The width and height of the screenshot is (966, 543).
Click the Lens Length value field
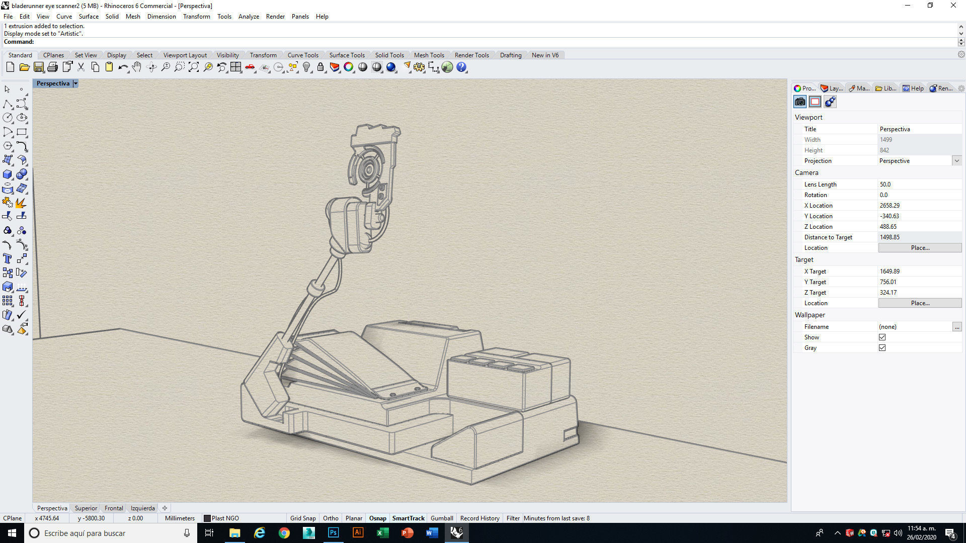tap(920, 185)
